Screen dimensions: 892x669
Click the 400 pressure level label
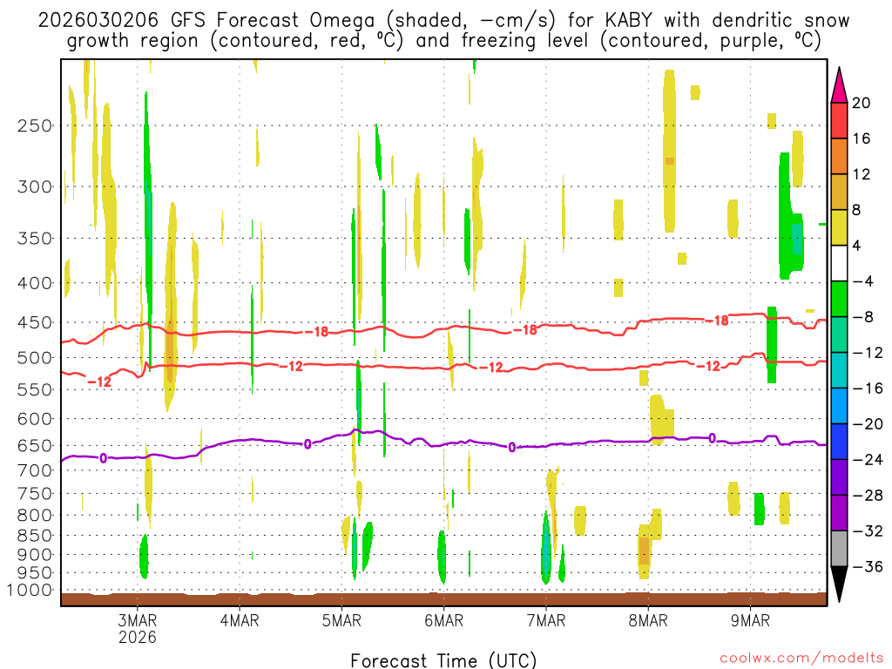[x=35, y=283]
